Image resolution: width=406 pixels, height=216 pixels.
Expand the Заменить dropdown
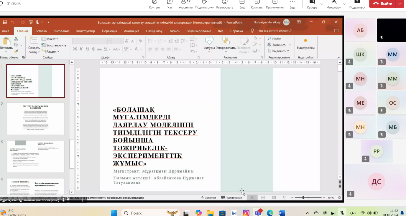click(290, 45)
